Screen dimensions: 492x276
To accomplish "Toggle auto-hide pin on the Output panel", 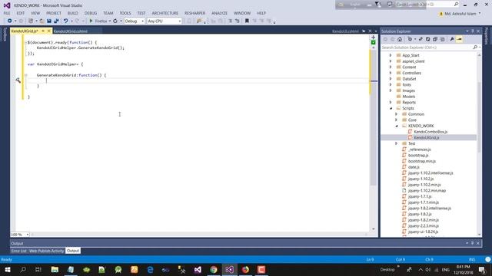I will click(473, 243).
